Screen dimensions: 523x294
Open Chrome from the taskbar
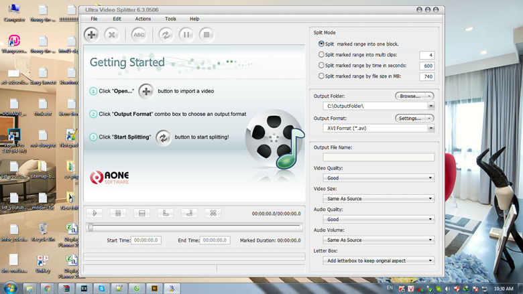[x=48, y=289]
